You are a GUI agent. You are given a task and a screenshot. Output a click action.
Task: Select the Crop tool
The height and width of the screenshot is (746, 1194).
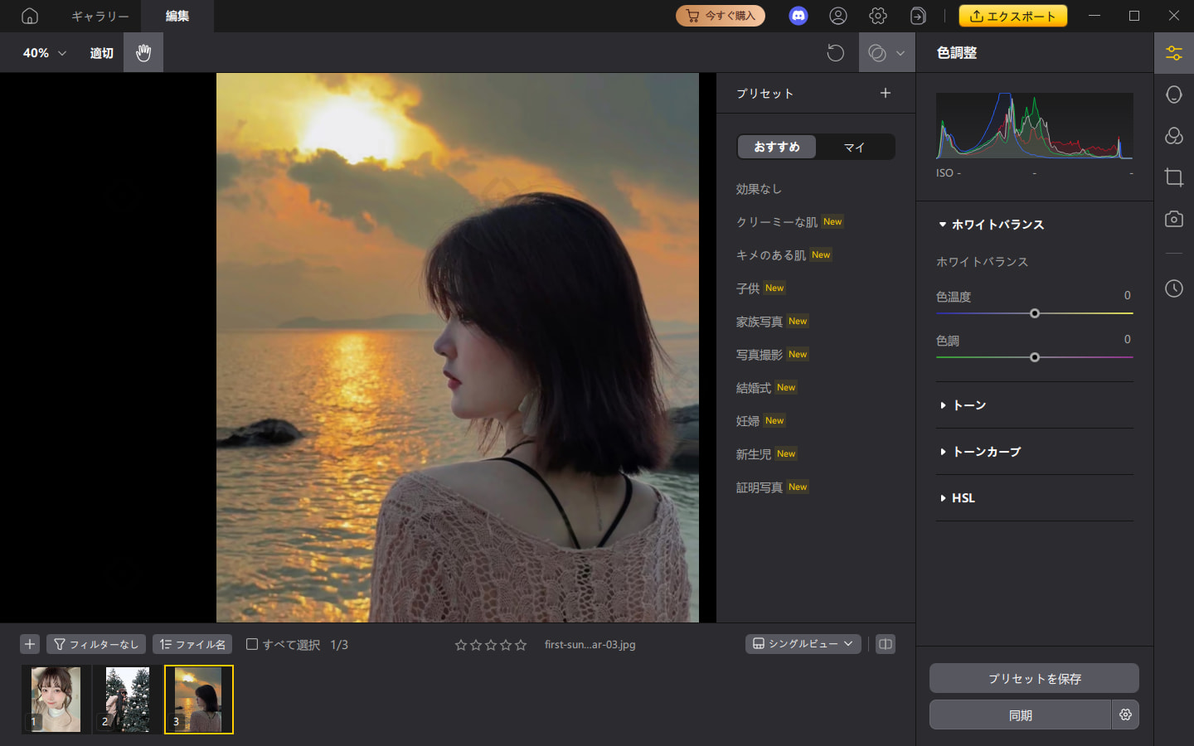[x=1174, y=177]
